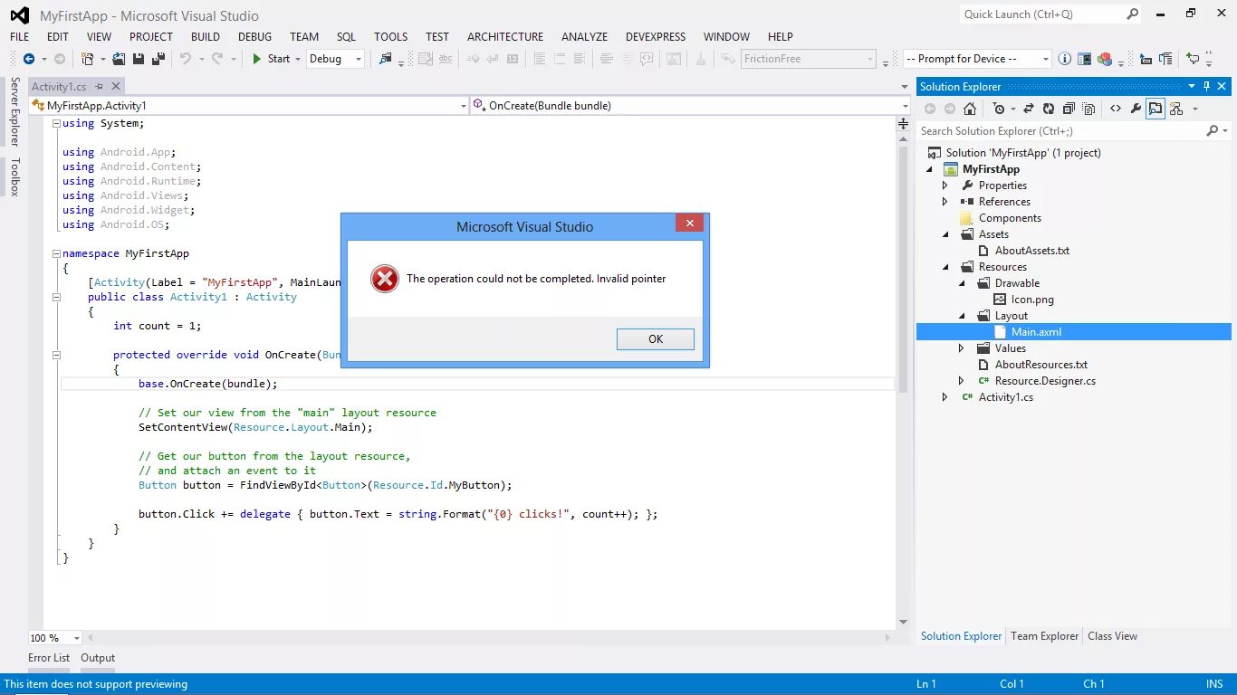Viewport: 1237px width, 695px height.
Task: Collapse the using directives outlining box
Action: click(56, 123)
